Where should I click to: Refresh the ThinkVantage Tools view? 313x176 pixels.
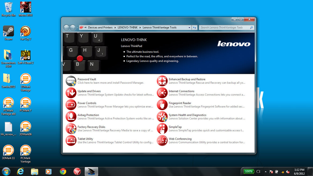click(195, 28)
